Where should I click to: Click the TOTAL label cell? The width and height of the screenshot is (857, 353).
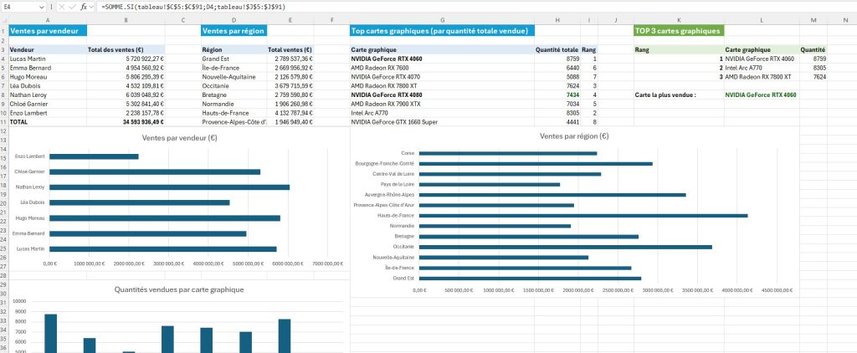tap(48, 122)
